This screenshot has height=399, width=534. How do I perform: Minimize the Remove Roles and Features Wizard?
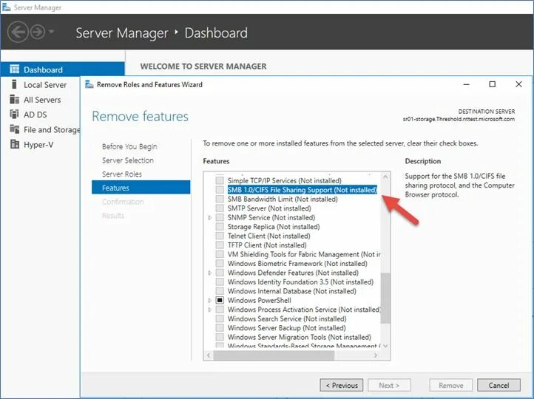[x=467, y=84]
